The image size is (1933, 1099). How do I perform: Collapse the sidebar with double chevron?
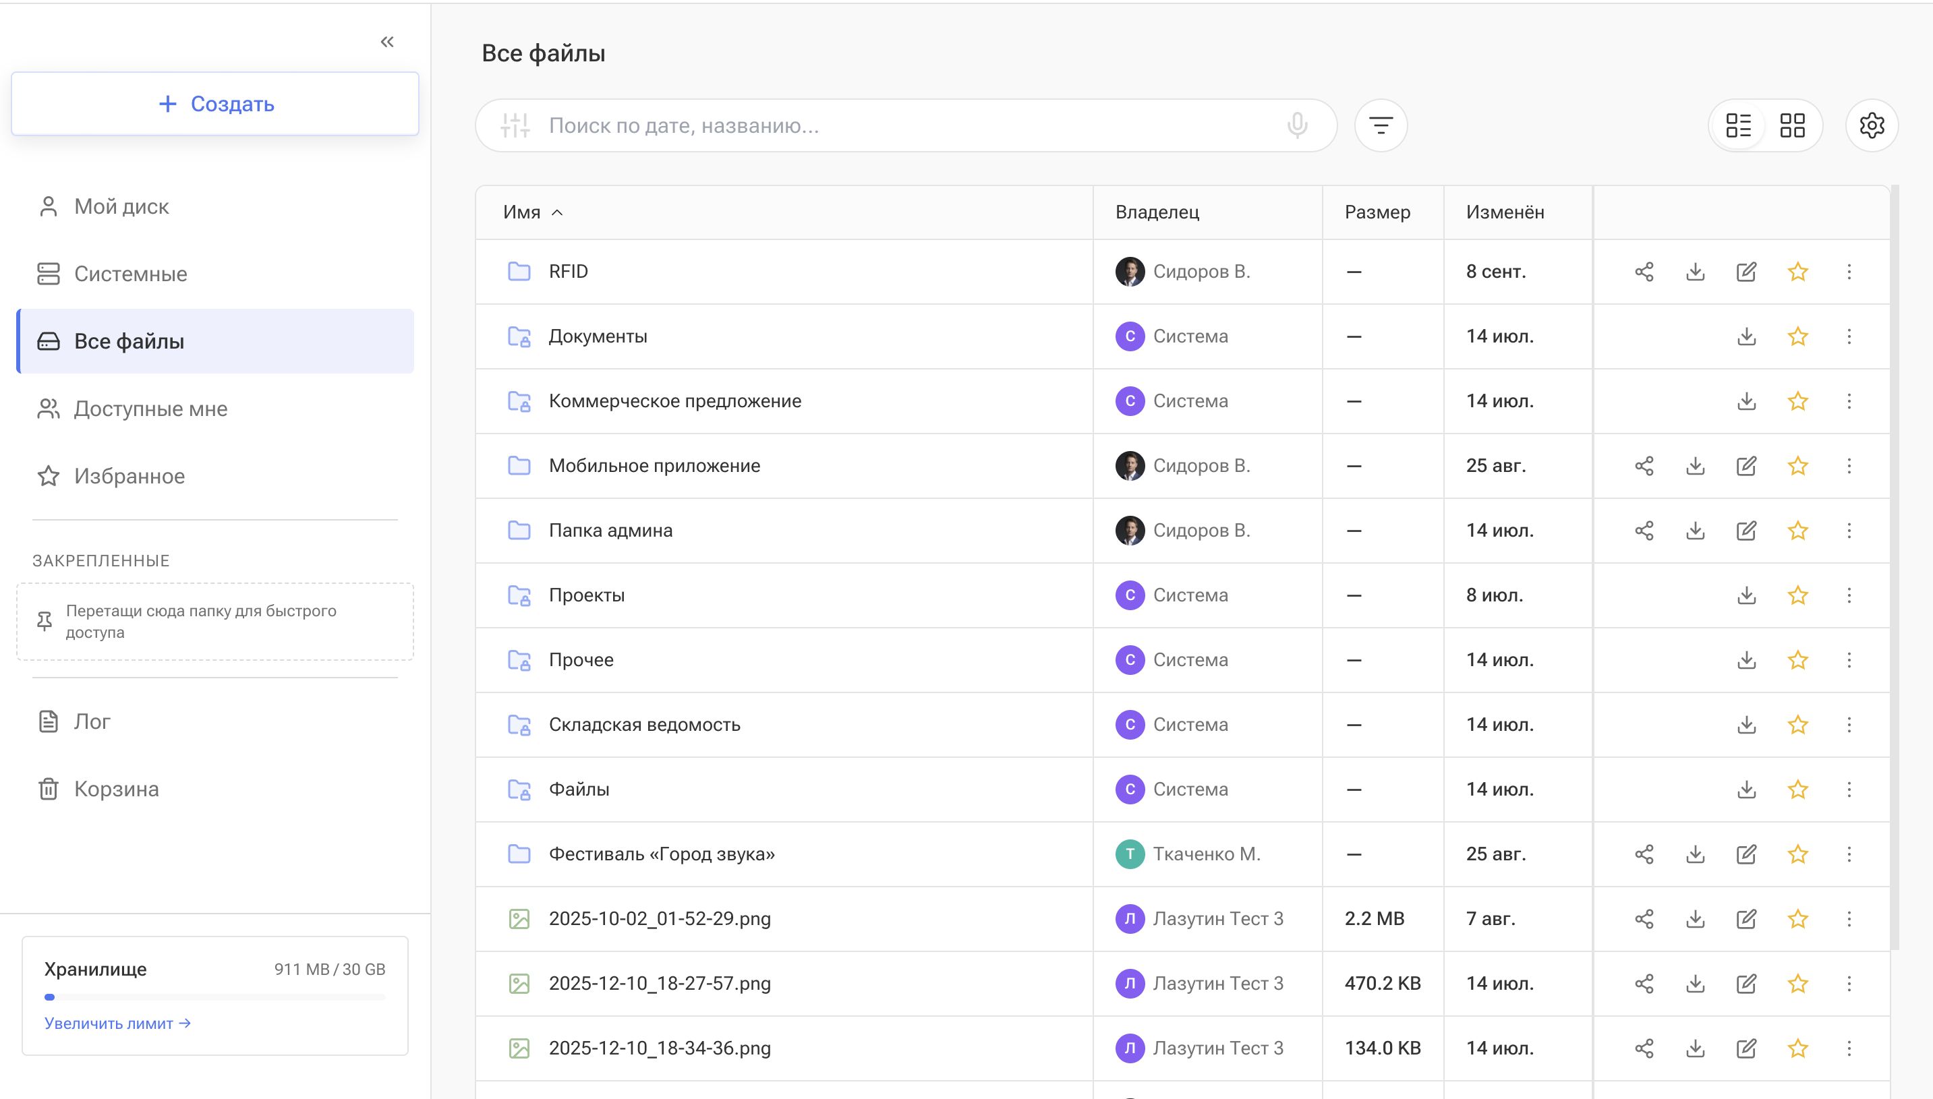pyautogui.click(x=387, y=42)
